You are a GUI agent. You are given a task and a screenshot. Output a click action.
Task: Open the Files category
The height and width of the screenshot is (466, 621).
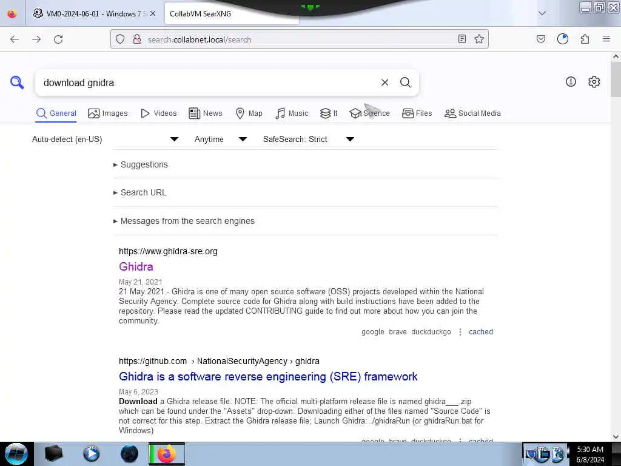point(417,113)
